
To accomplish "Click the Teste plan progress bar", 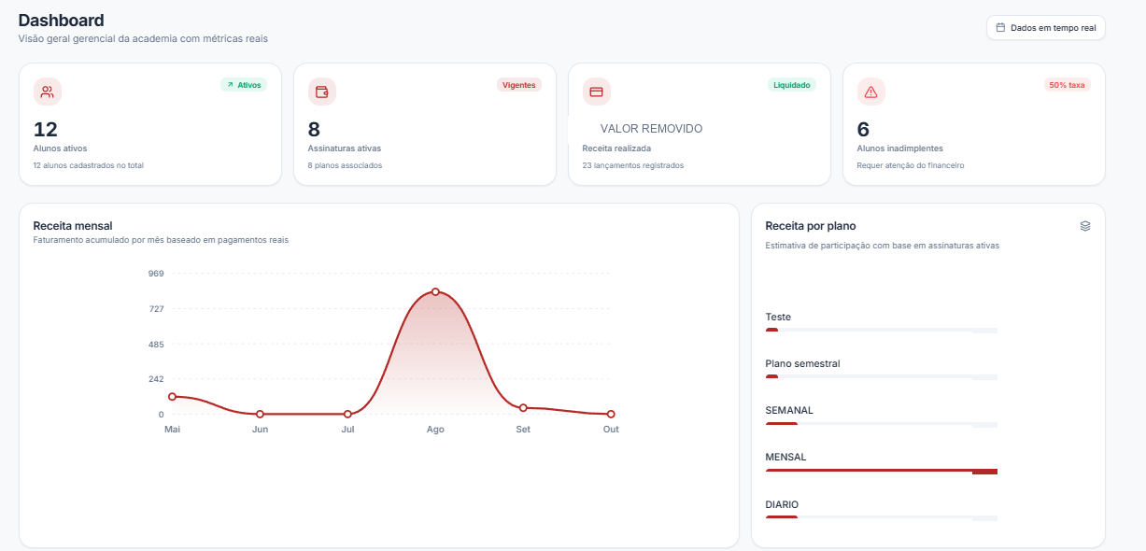I will tap(882, 330).
